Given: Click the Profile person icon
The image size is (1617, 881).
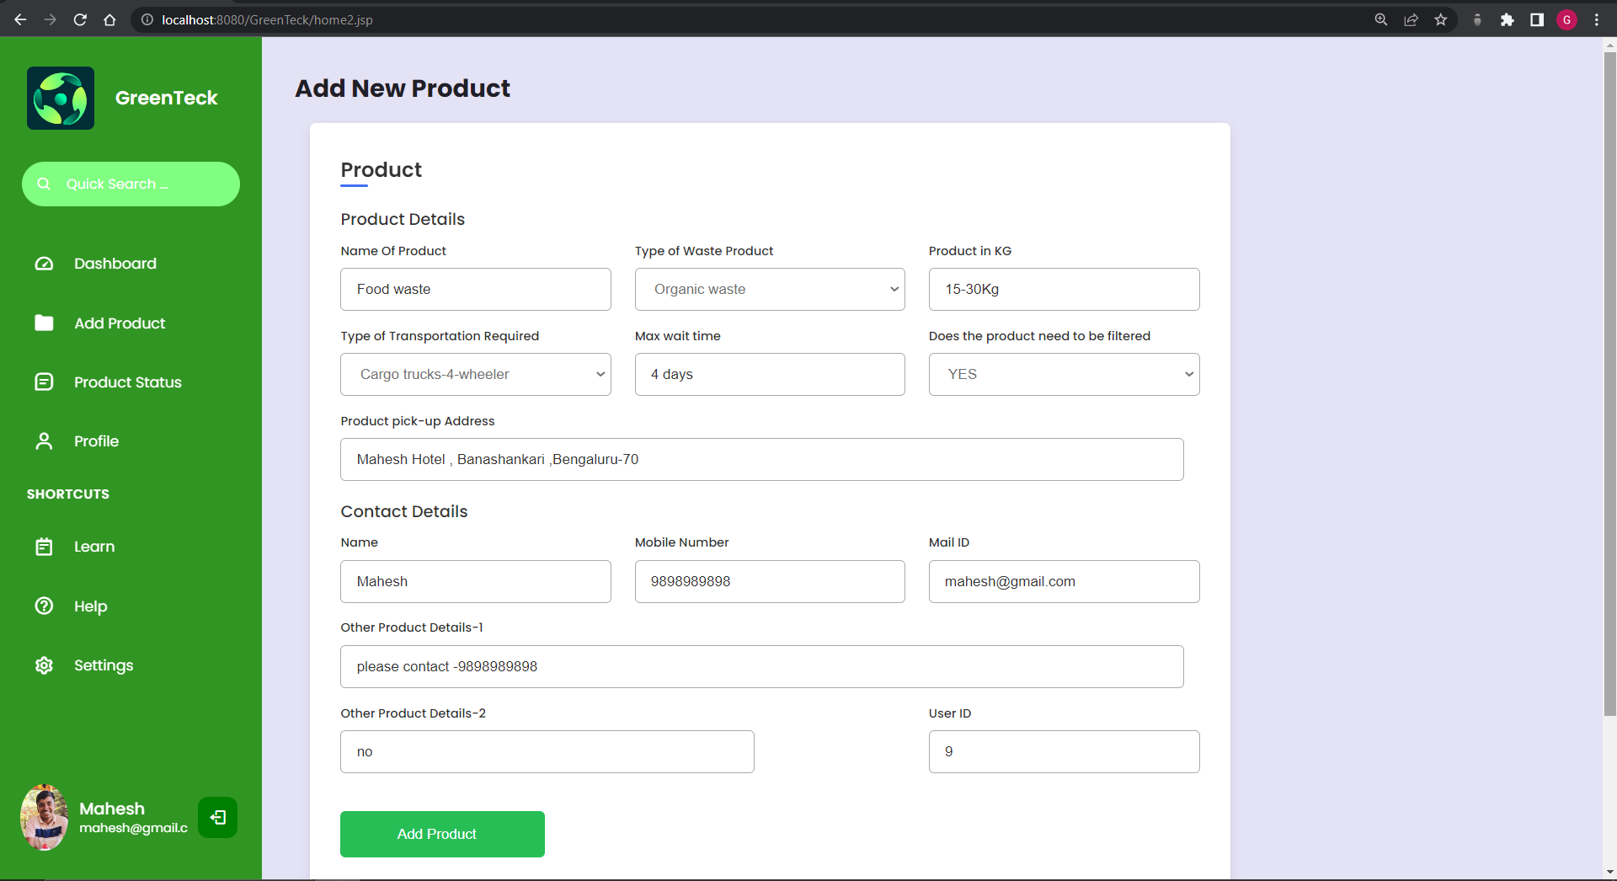Looking at the screenshot, I should click(x=43, y=440).
